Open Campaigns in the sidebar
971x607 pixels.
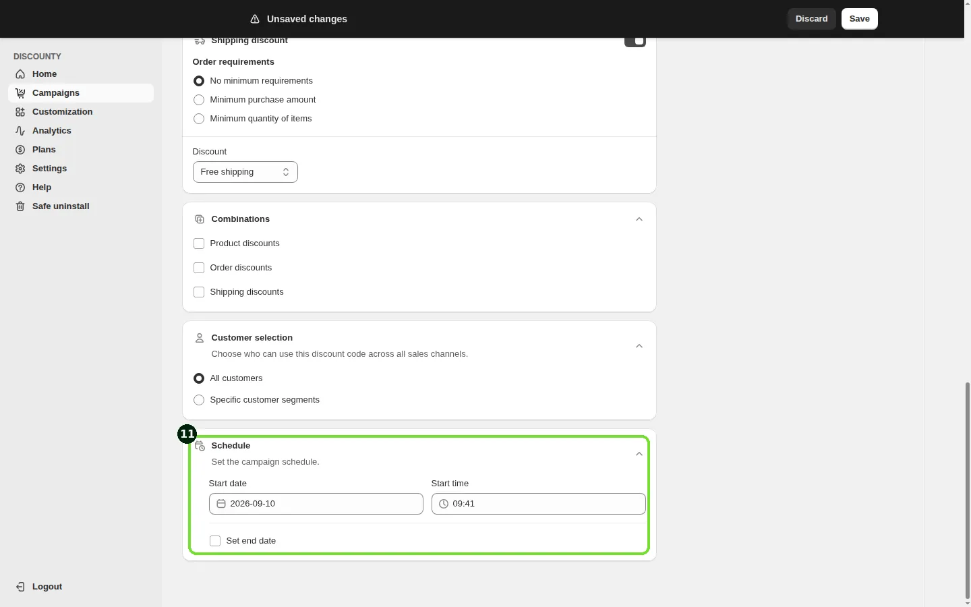pyautogui.click(x=81, y=93)
